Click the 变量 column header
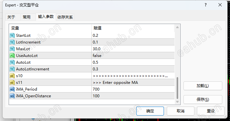Image resolution: width=230 pixels, height=121 pixels. [x=50, y=28]
